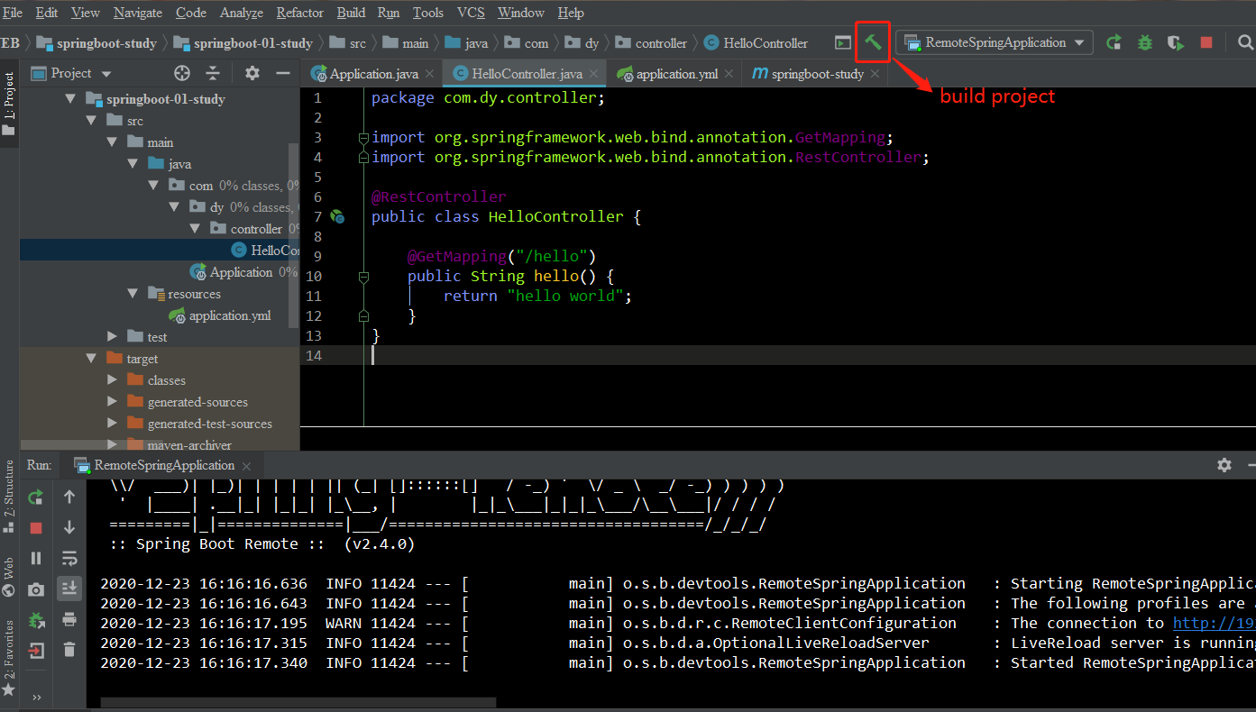This screenshot has width=1256, height=712.
Task: Rerun the application in the Run panel
Action: click(x=36, y=497)
